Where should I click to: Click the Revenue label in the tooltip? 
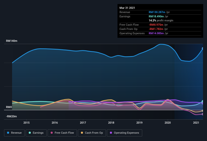click(x=125, y=12)
